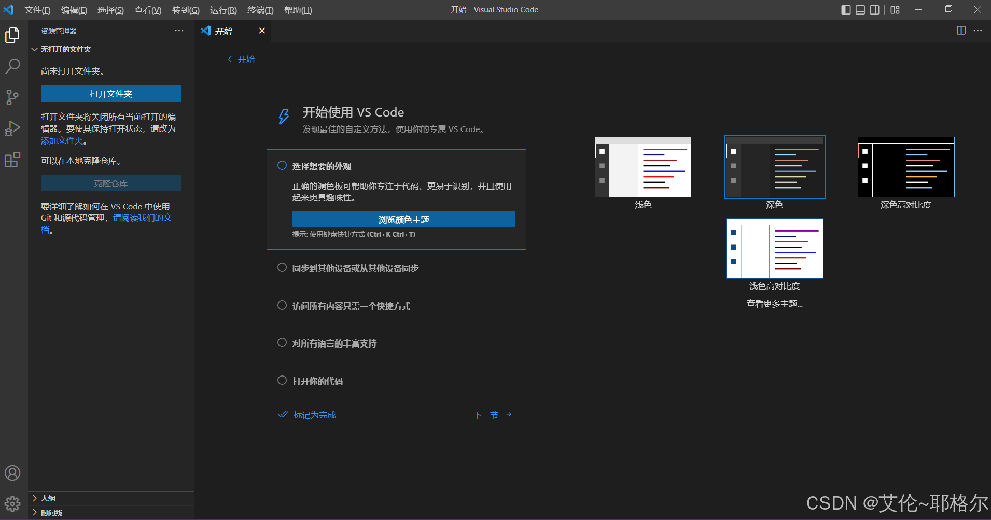This screenshot has width=991, height=520.
Task: Open the 转到(G) menu
Action: pyautogui.click(x=186, y=10)
